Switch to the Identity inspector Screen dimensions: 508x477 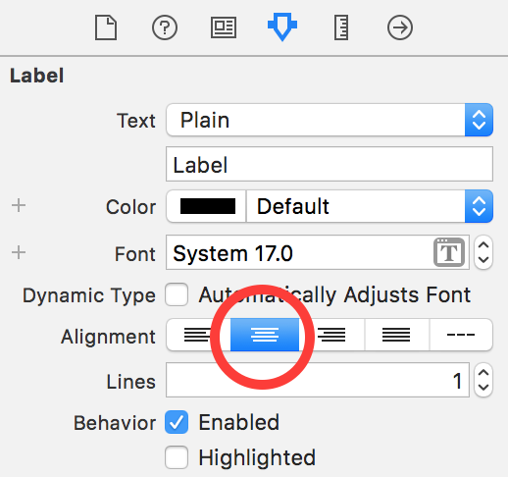tap(224, 27)
